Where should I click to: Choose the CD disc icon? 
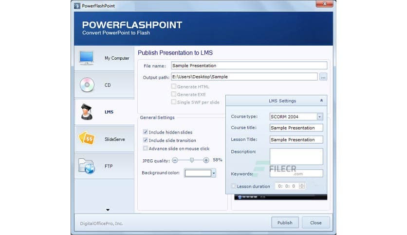87,85
